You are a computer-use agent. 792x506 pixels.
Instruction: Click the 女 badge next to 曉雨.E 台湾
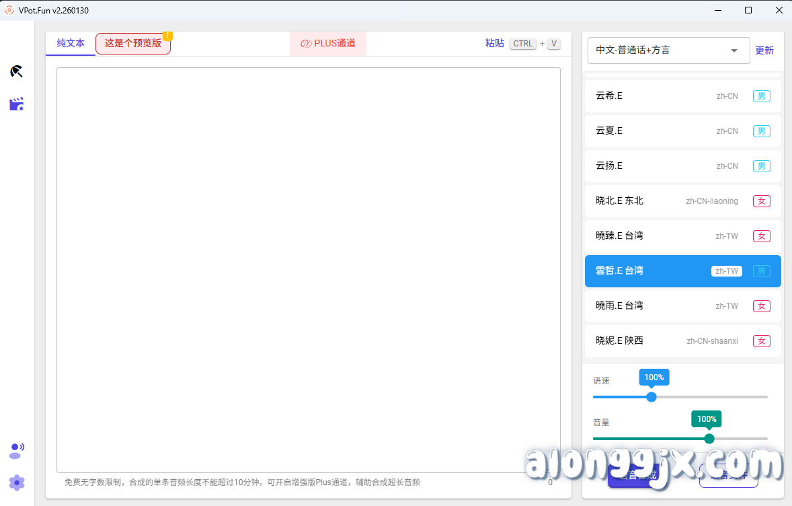(x=761, y=305)
